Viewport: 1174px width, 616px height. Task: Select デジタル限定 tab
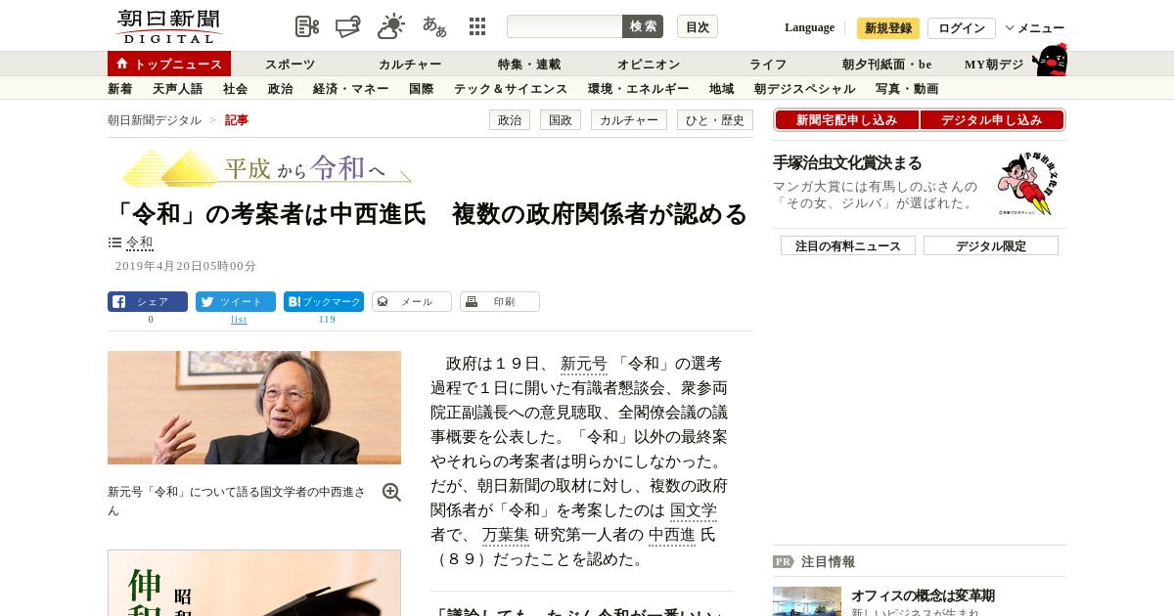(x=991, y=245)
